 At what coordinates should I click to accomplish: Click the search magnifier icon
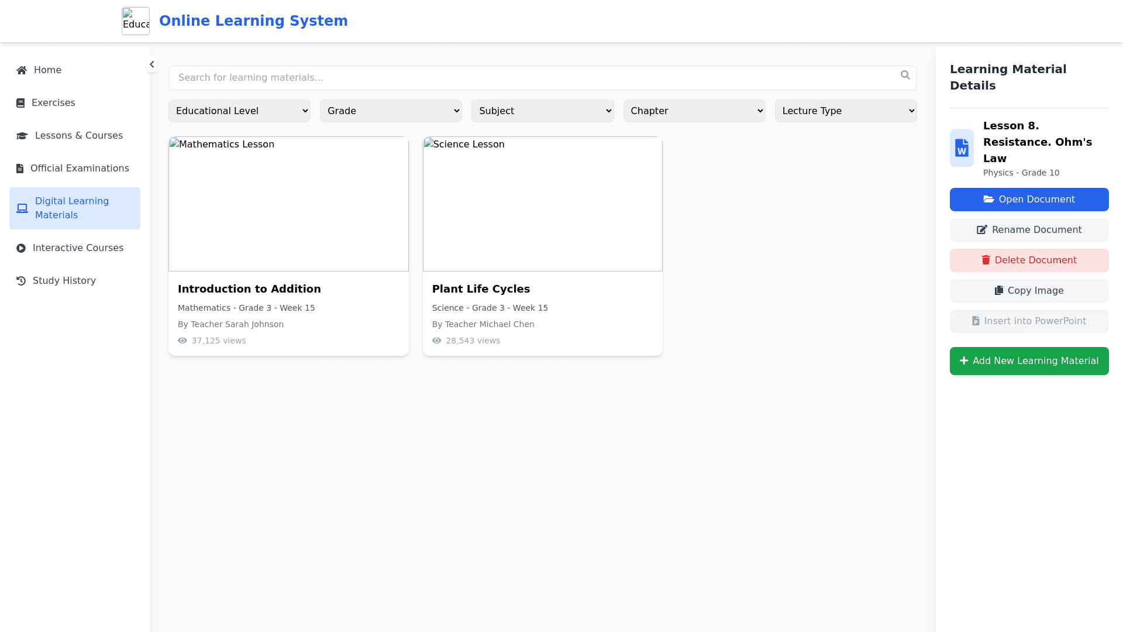point(905,75)
